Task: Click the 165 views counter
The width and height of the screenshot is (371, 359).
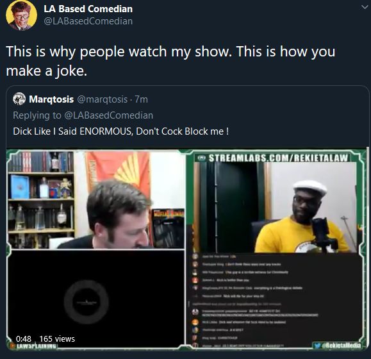Action: (x=57, y=339)
